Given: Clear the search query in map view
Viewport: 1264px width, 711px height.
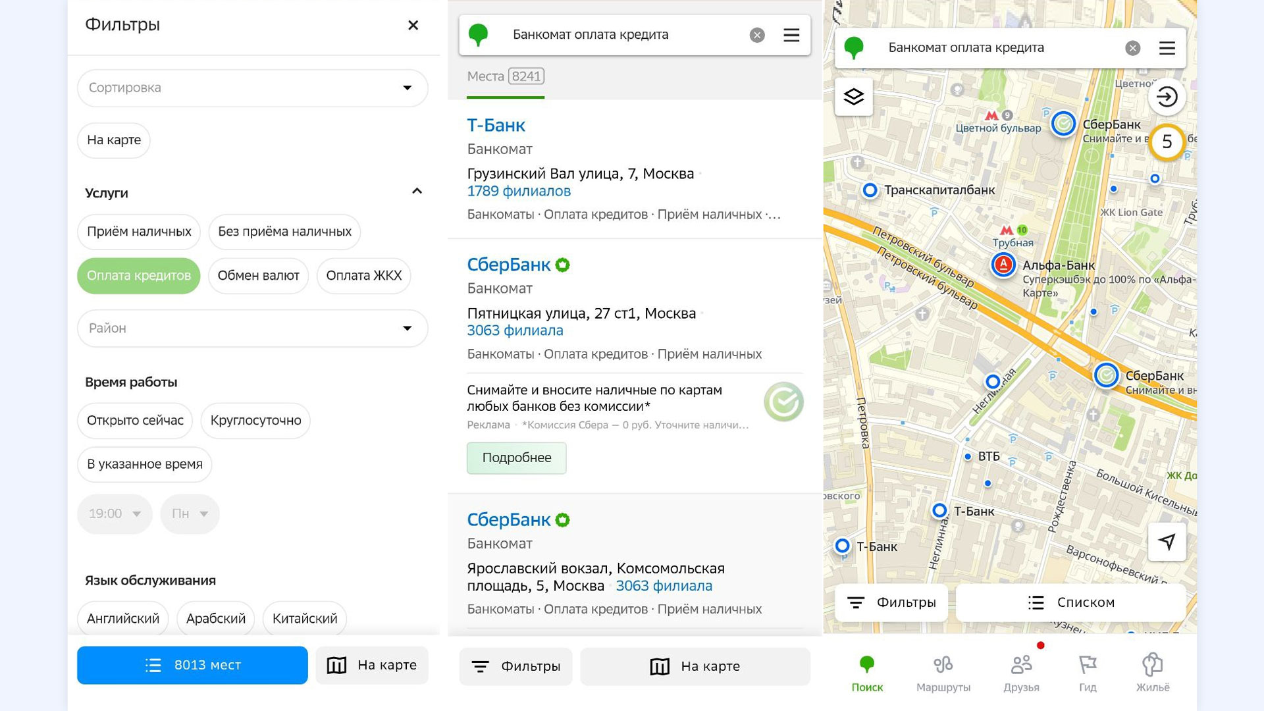Looking at the screenshot, I should pos(1132,48).
